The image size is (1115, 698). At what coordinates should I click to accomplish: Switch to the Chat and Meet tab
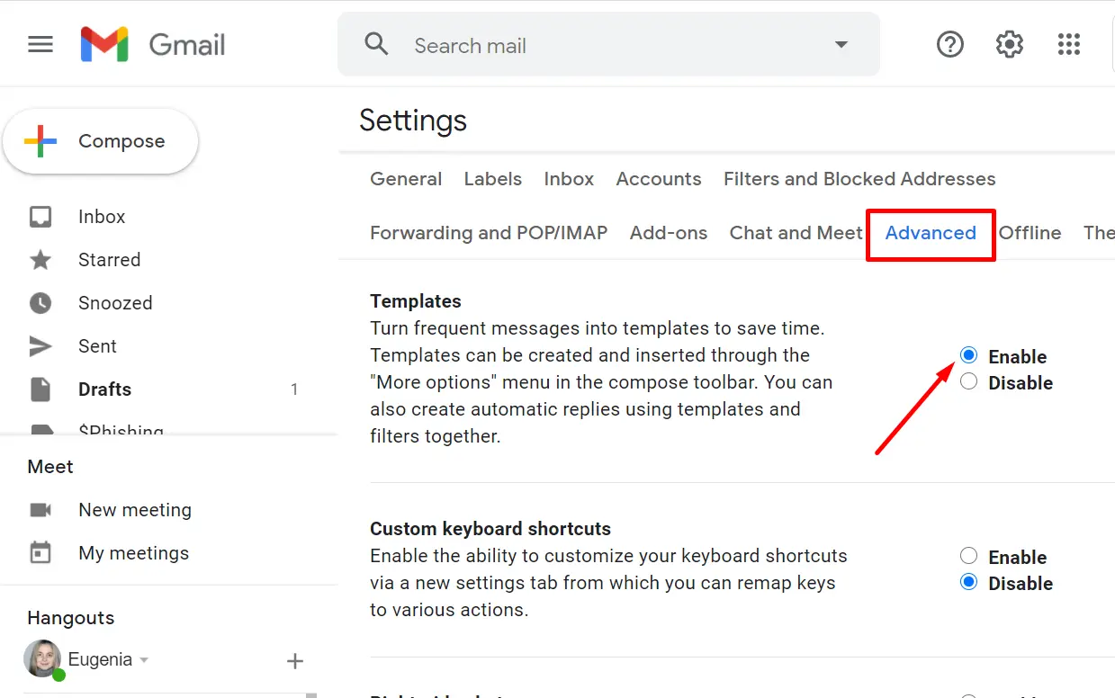coord(796,233)
